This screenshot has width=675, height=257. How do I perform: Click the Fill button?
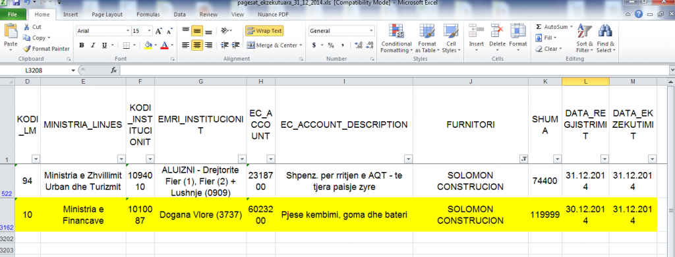546,38
